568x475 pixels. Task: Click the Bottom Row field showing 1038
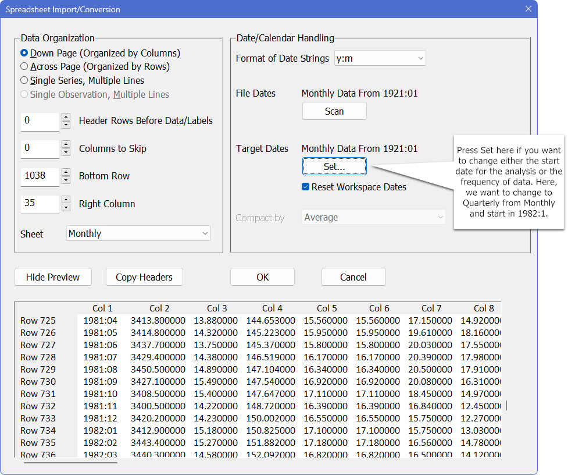click(40, 176)
